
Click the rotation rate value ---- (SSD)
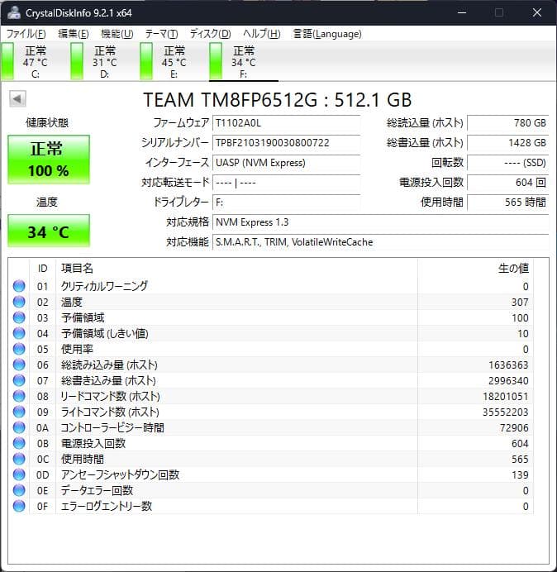pyautogui.click(x=507, y=163)
